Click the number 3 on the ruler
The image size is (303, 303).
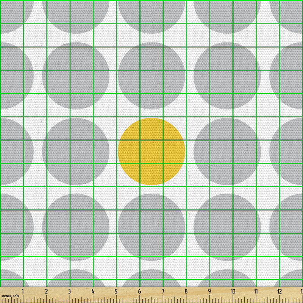click(69, 291)
